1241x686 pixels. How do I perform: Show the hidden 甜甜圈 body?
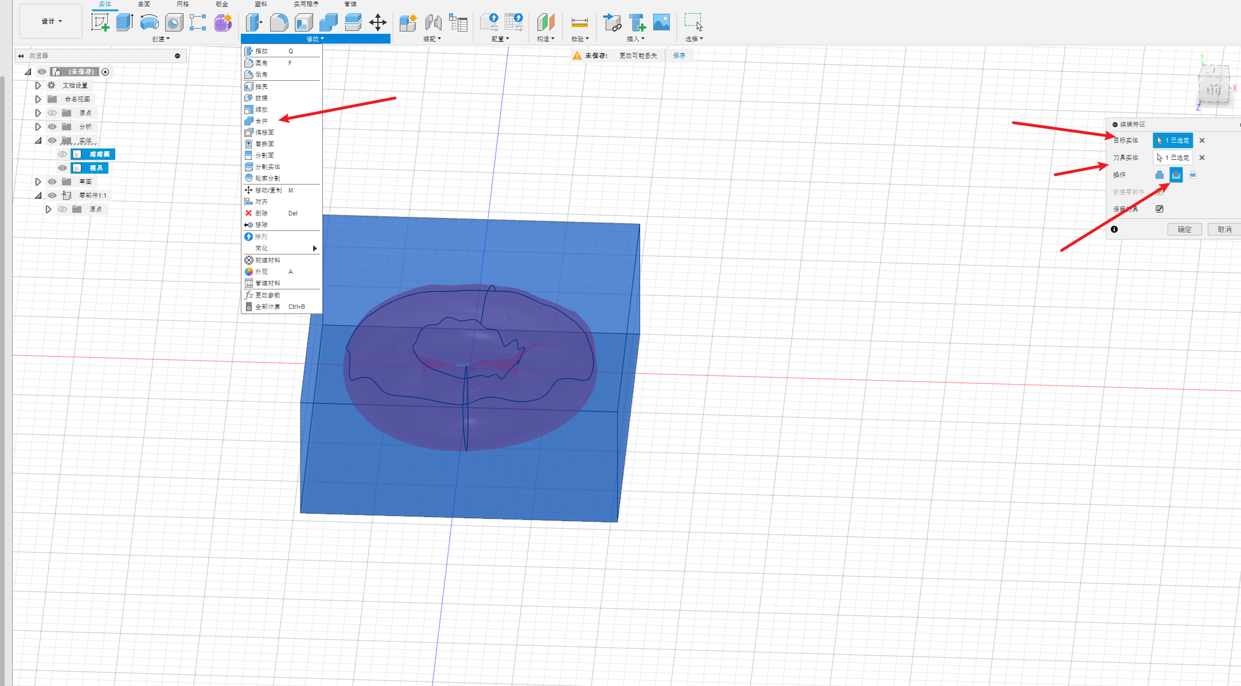pyautogui.click(x=63, y=154)
